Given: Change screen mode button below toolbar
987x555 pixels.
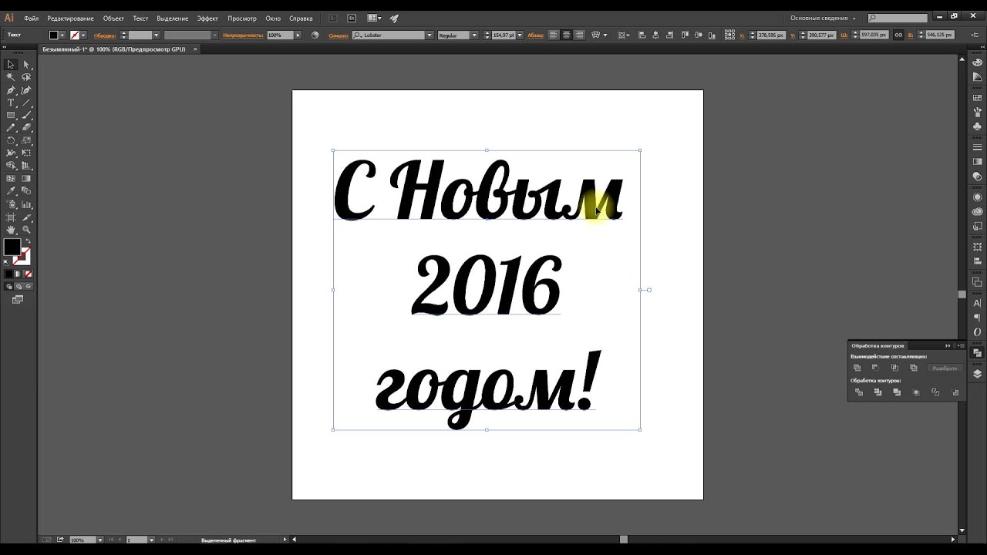Looking at the screenshot, I should coord(18,299).
